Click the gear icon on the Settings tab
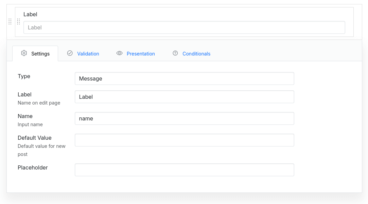Image resolution: width=368 pixels, height=204 pixels. 24,53
